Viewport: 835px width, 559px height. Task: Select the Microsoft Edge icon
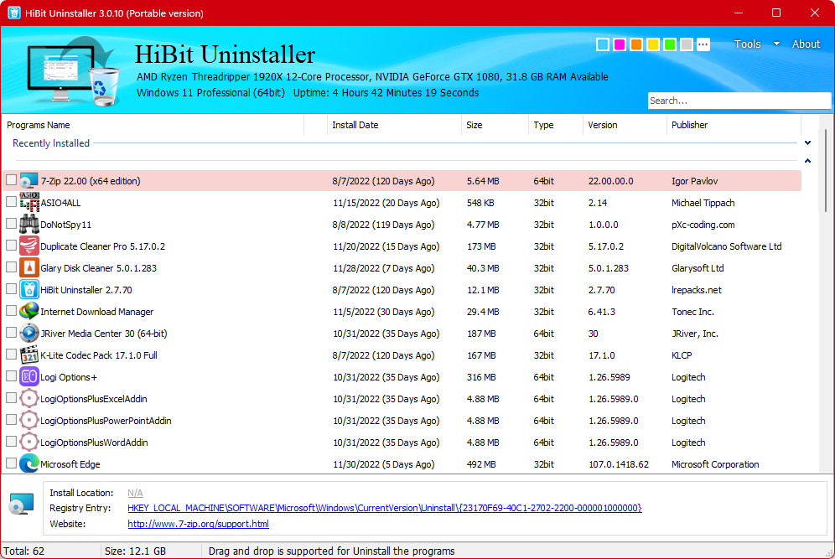[x=29, y=464]
